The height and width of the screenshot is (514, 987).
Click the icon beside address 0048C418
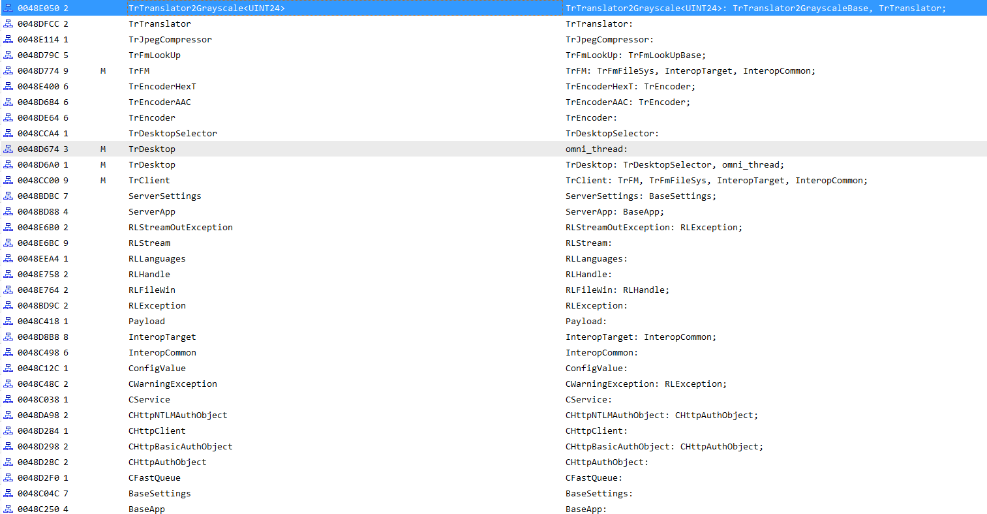pos(8,321)
